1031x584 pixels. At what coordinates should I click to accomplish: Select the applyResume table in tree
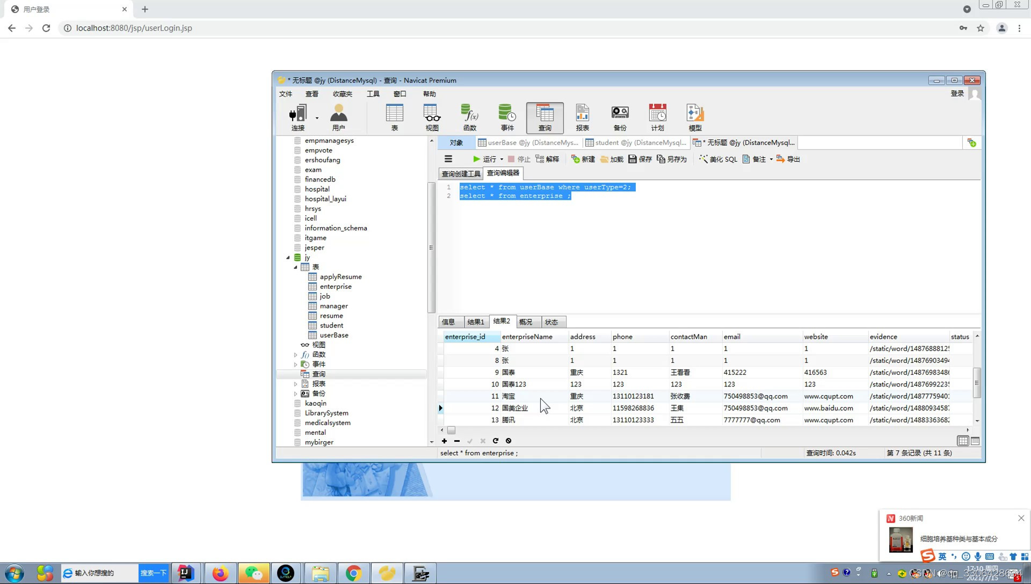click(341, 277)
